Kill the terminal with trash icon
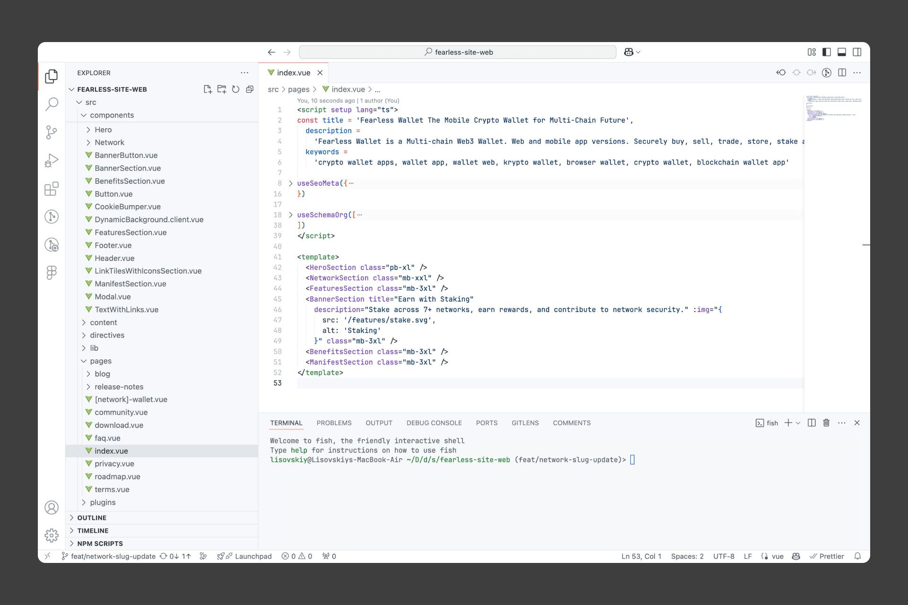The width and height of the screenshot is (908, 605). (x=826, y=423)
